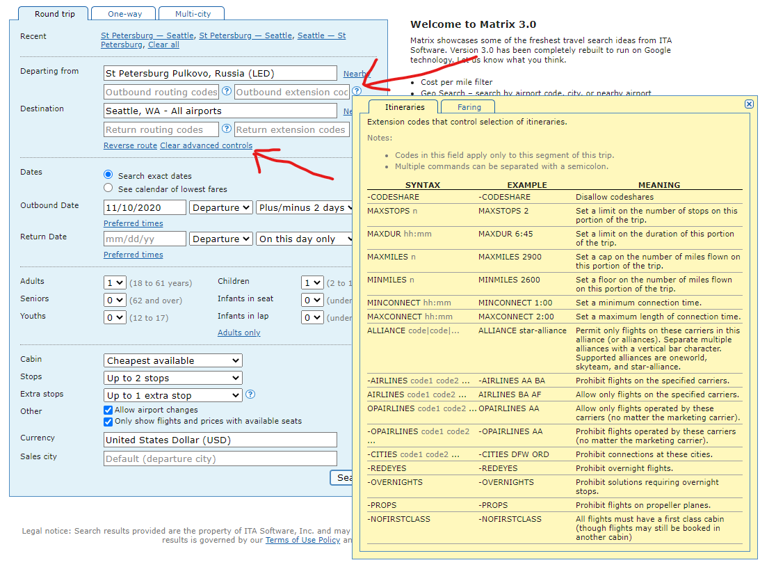776x574 pixels.
Task: Open Stops Up to 2 stops dropdown
Action: pyautogui.click(x=173, y=378)
